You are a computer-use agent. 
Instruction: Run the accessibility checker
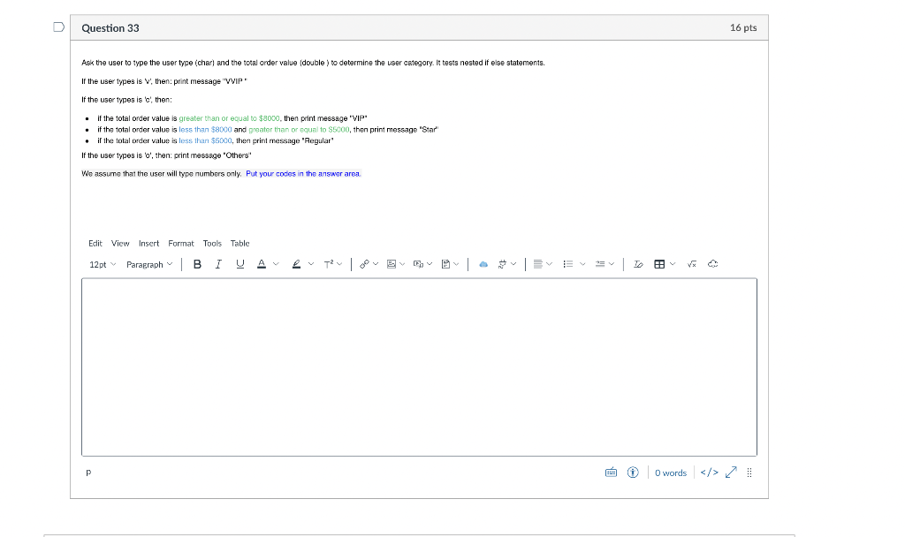click(x=632, y=473)
